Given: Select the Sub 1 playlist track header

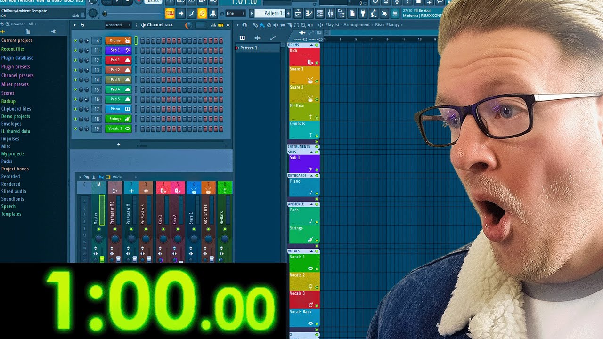Looking at the screenshot, I should [304, 164].
